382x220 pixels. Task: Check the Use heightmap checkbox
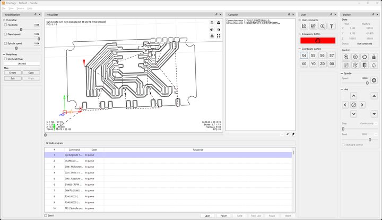point(5,59)
